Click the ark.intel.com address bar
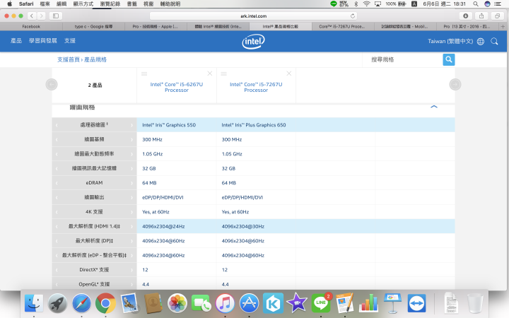The height and width of the screenshot is (318, 509). point(253,16)
